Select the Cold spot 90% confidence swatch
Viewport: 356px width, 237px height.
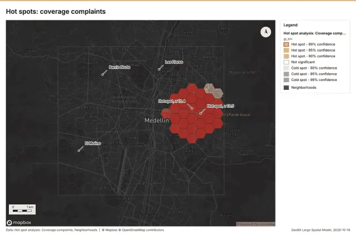point(286,68)
